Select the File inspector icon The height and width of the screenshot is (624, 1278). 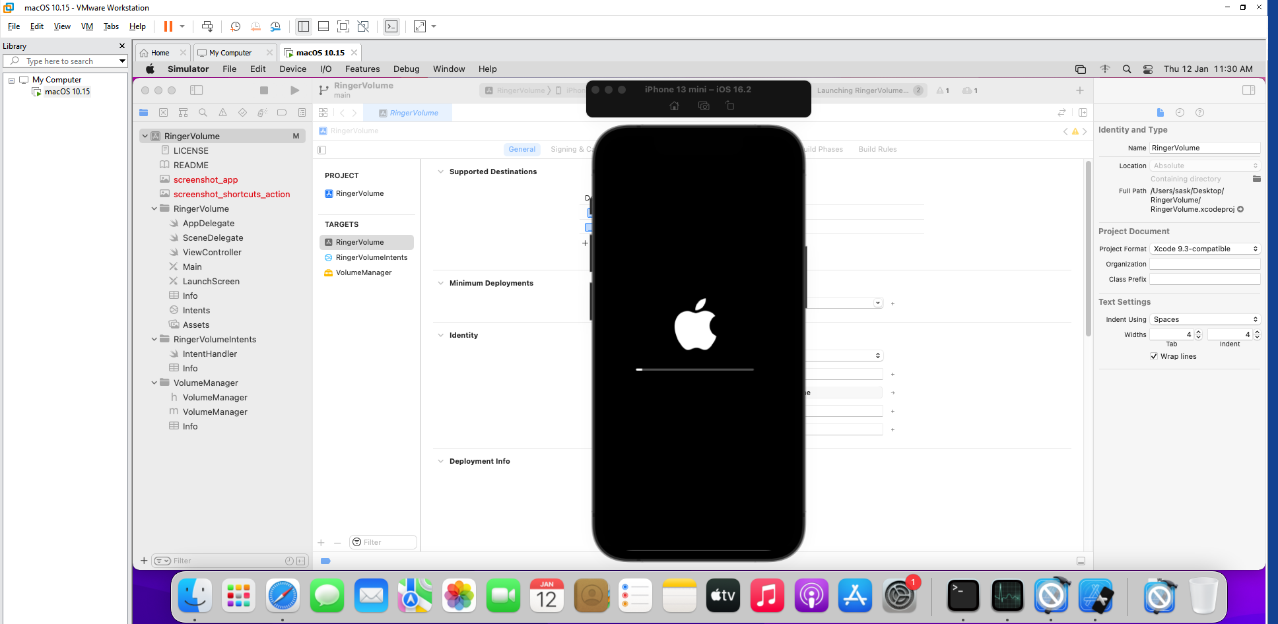coord(1160,113)
